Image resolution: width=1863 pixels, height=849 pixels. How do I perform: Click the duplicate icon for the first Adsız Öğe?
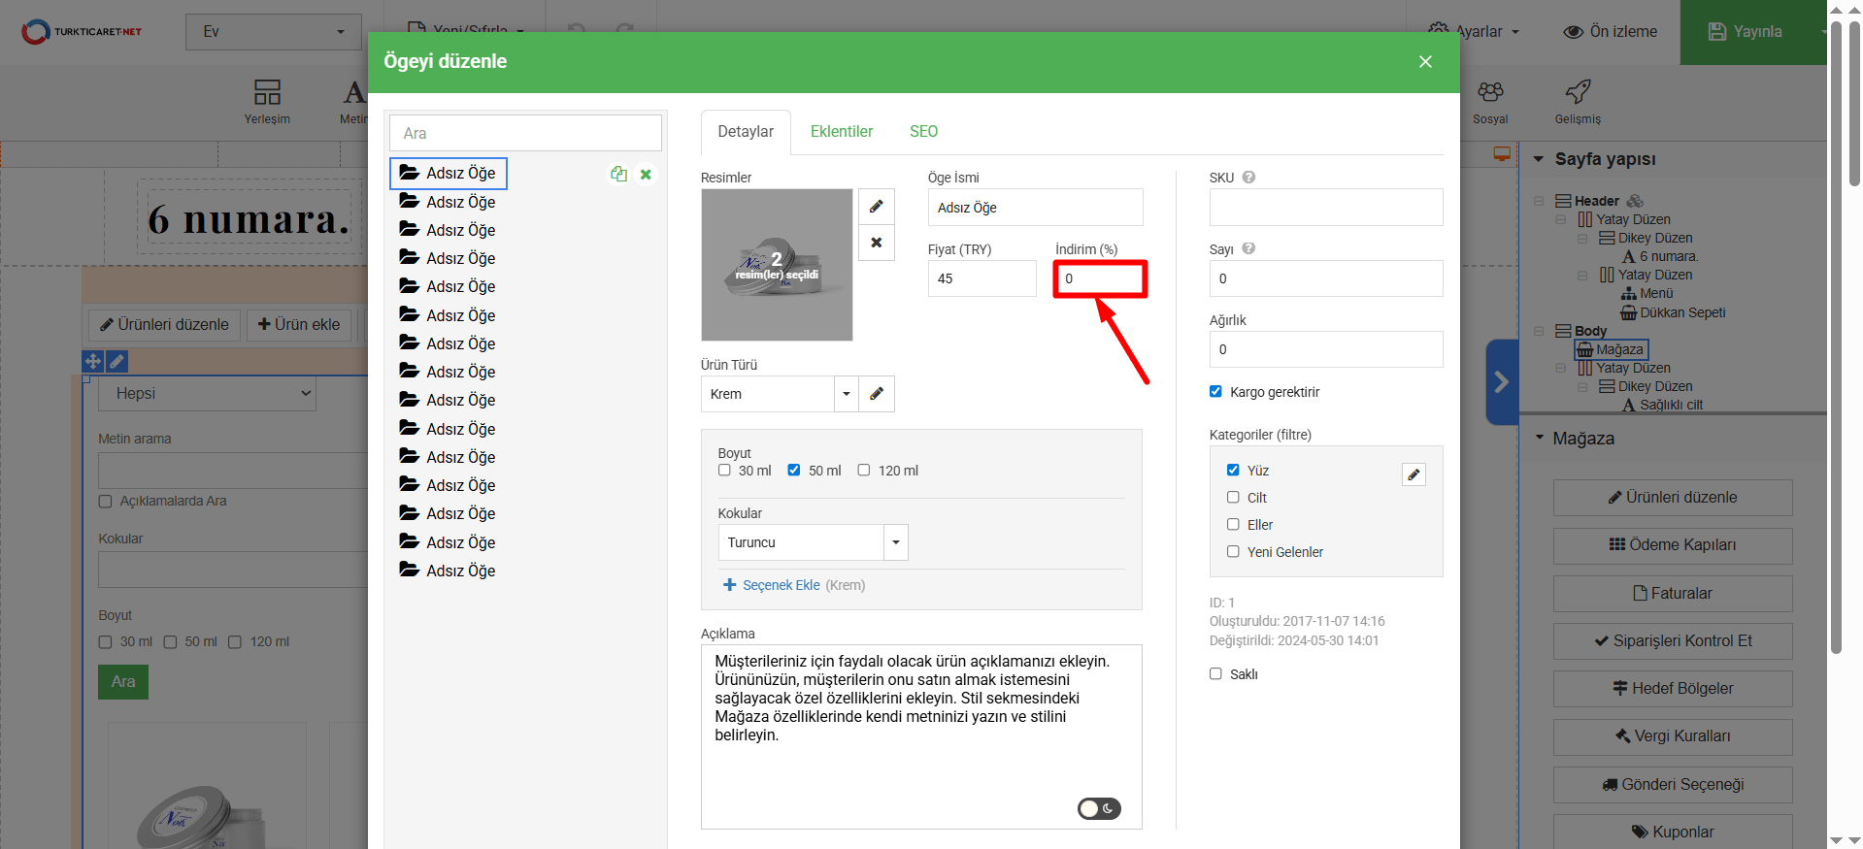tap(618, 175)
